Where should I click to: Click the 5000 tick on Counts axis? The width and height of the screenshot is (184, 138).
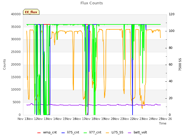point(17,102)
